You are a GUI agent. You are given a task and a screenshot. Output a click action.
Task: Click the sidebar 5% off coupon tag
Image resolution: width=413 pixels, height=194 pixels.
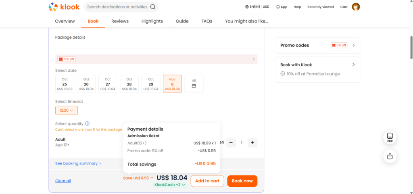point(339,45)
